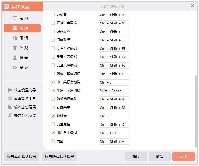Switch to the 习惯 settings tab
The height and width of the screenshot is (166, 199).
[x=22, y=38]
